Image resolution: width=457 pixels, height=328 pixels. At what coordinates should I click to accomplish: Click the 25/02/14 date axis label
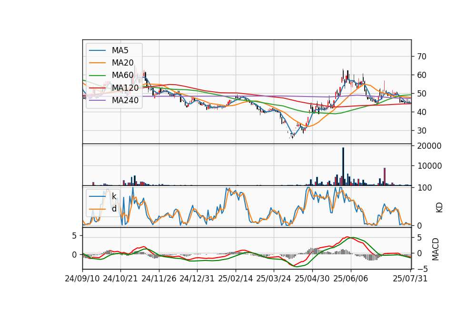[236, 279]
